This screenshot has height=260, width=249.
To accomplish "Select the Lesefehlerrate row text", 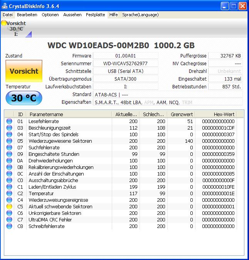I will coord(44,121).
